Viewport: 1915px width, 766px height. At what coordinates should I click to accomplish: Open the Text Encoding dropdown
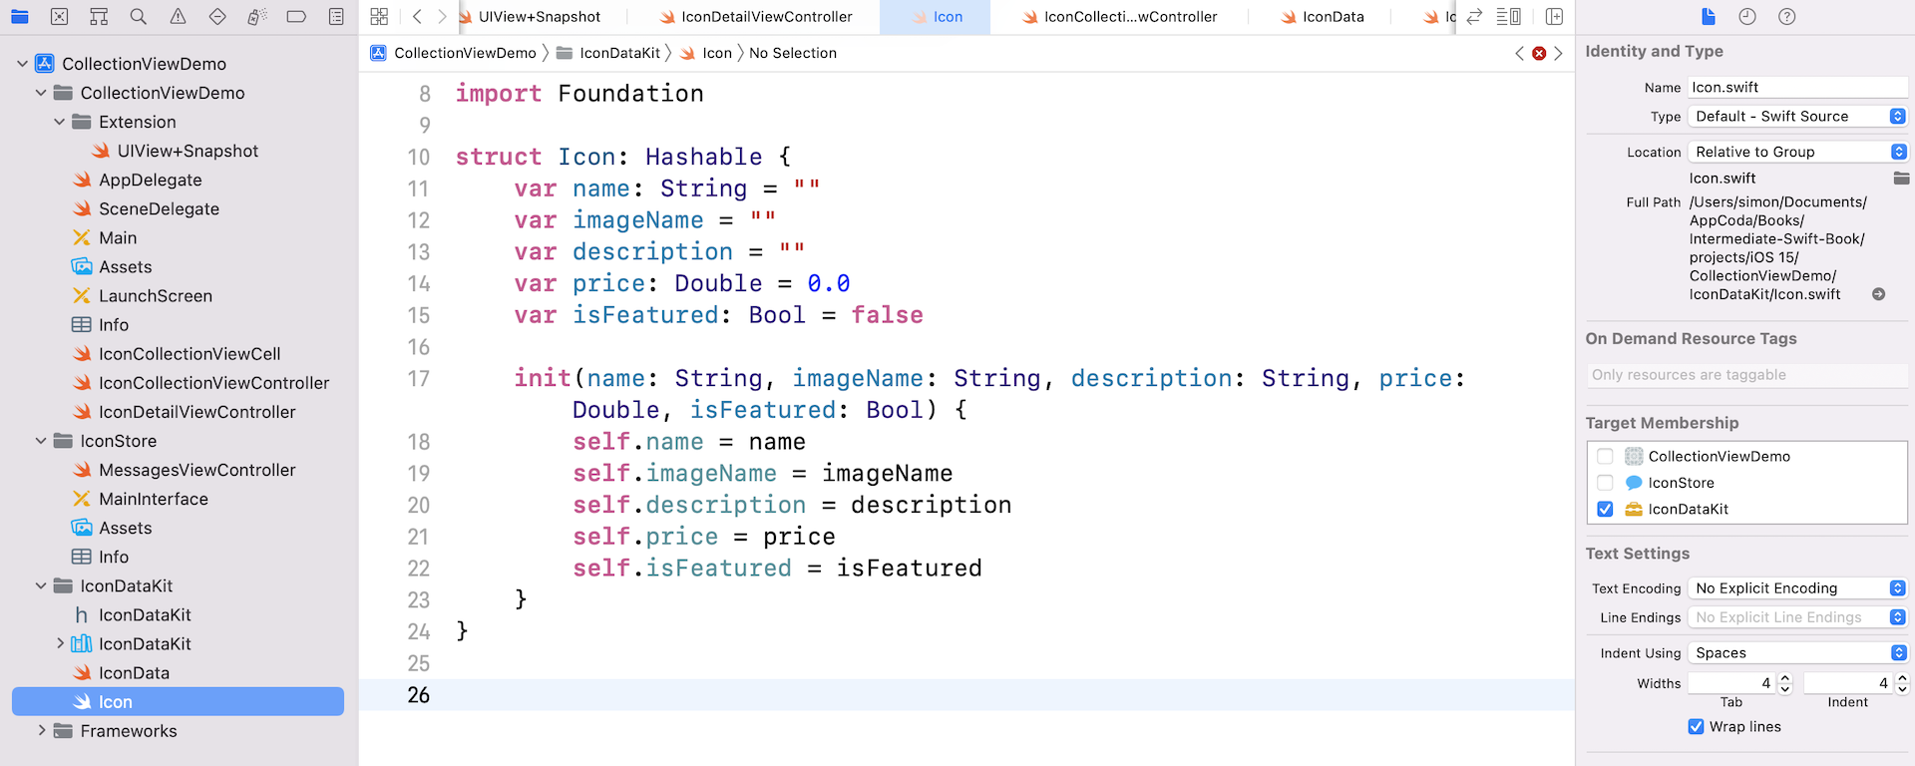click(x=1797, y=588)
